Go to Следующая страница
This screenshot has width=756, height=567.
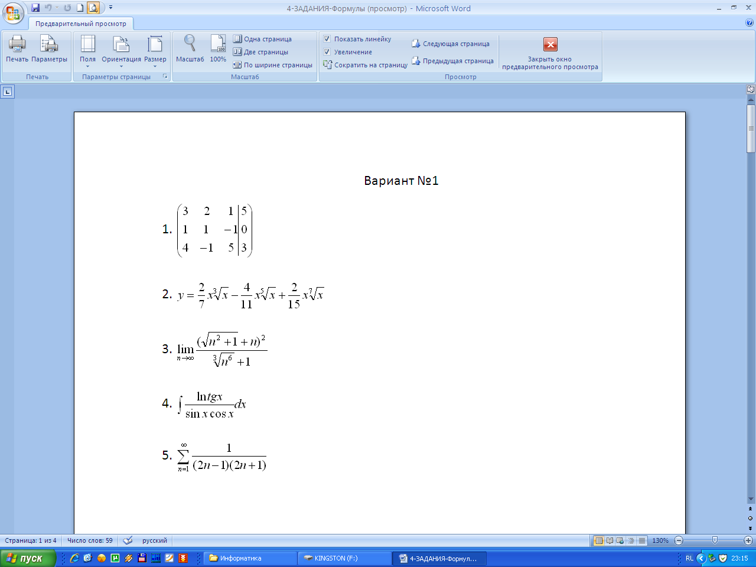(x=451, y=44)
